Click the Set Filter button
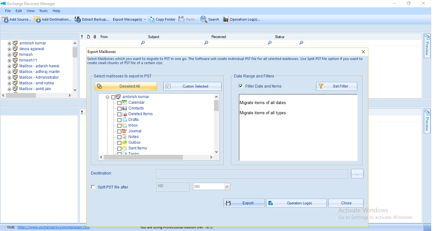Viewport: 435px width, 231px height. tap(337, 86)
